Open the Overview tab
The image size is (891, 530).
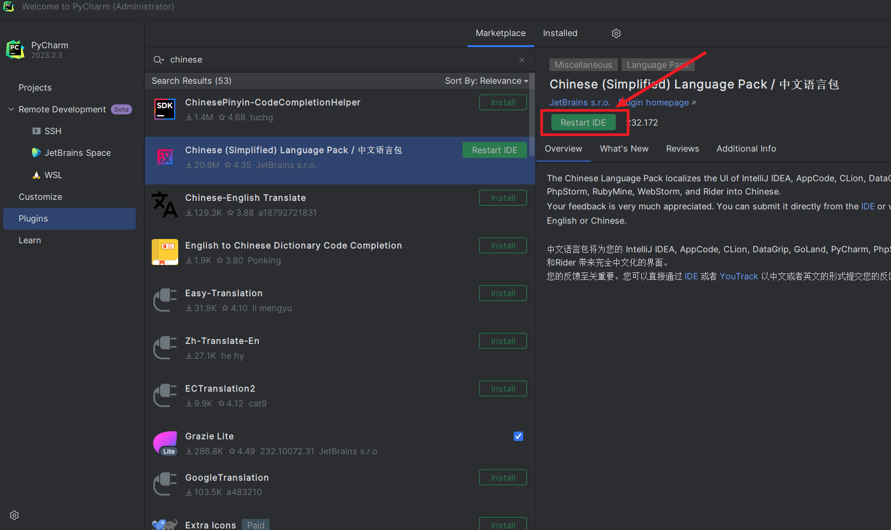563,149
